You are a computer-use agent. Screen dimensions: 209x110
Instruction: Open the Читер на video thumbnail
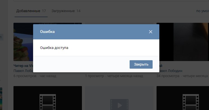23,42
